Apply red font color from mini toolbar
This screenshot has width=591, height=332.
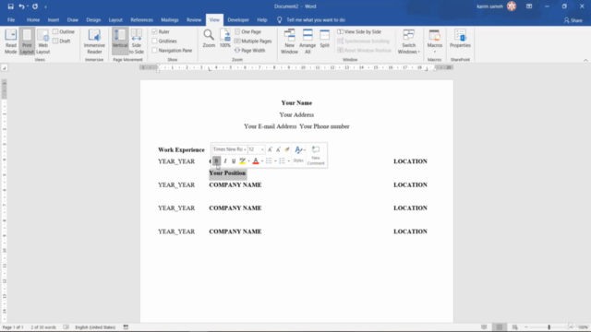(256, 160)
